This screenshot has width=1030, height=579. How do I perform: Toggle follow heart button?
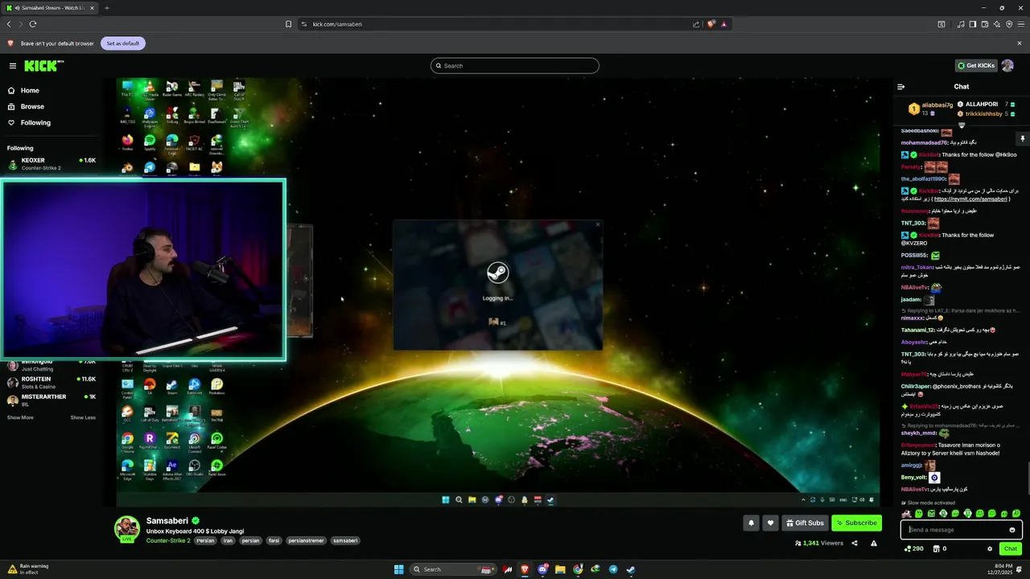(x=770, y=523)
